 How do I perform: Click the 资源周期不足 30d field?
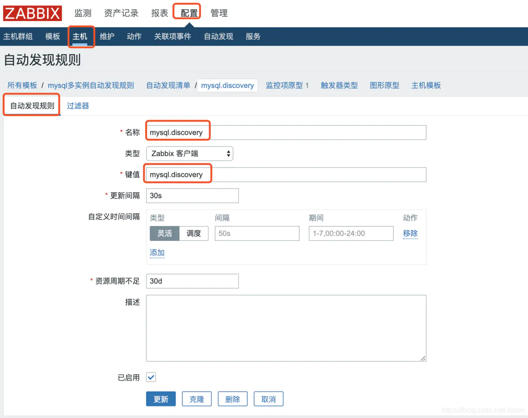pyautogui.click(x=192, y=281)
